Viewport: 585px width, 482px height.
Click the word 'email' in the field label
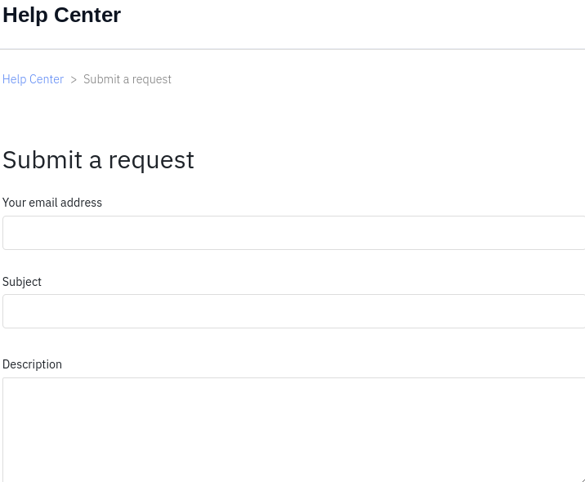coord(43,203)
